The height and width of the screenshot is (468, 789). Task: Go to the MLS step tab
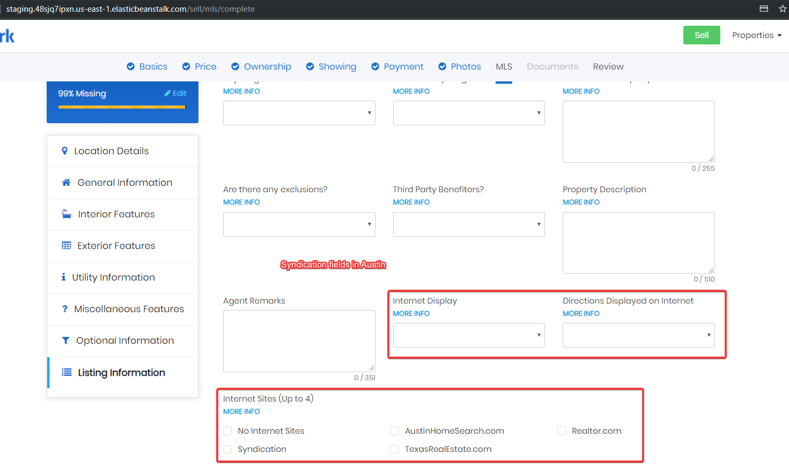(x=504, y=66)
